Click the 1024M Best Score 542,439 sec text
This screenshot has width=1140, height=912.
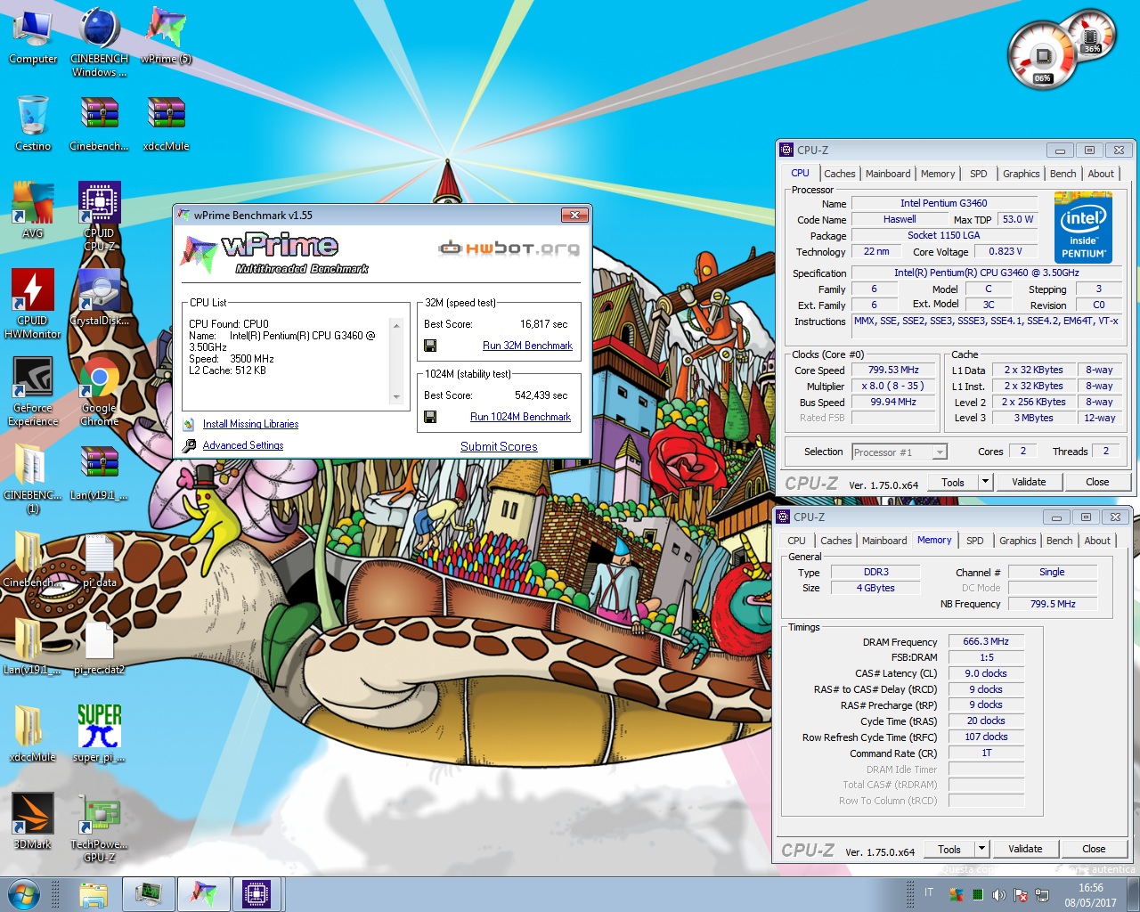click(541, 395)
